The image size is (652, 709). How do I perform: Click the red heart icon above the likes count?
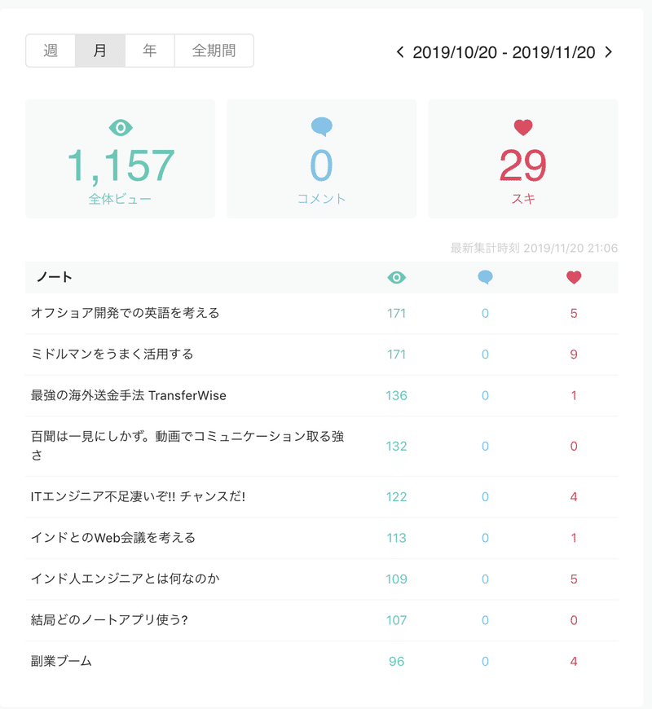(522, 128)
